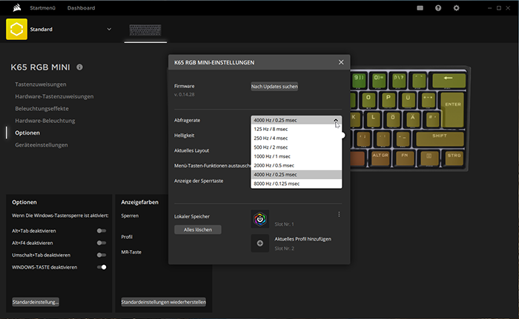This screenshot has height=319, width=519.
Task: Click Nach Updates suchen button
Action: coord(274,87)
